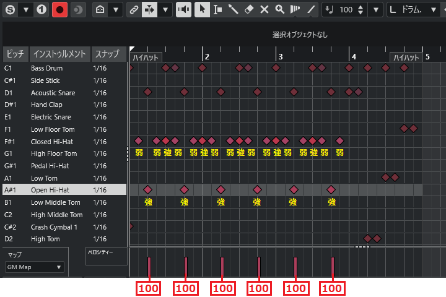This screenshot has height=297, width=446.
Task: Click bar 2 on the ruler
Action: coord(207,57)
